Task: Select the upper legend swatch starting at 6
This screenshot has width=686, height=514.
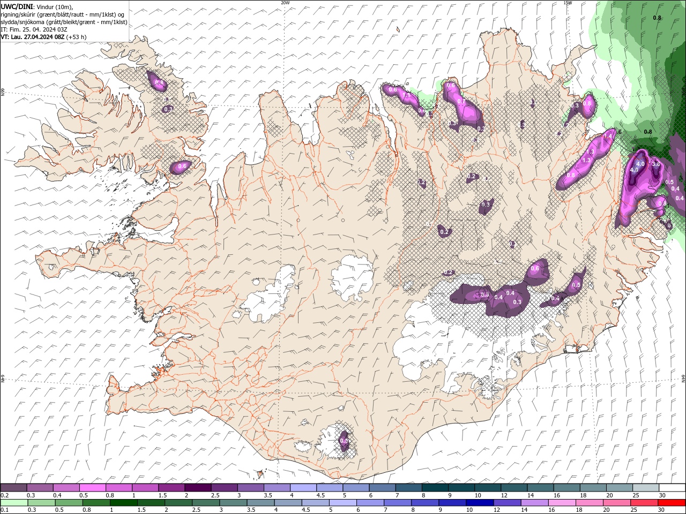Action: (x=383, y=488)
